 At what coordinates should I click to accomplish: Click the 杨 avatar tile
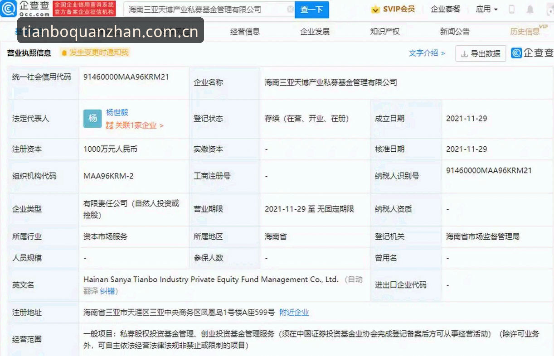click(x=92, y=119)
